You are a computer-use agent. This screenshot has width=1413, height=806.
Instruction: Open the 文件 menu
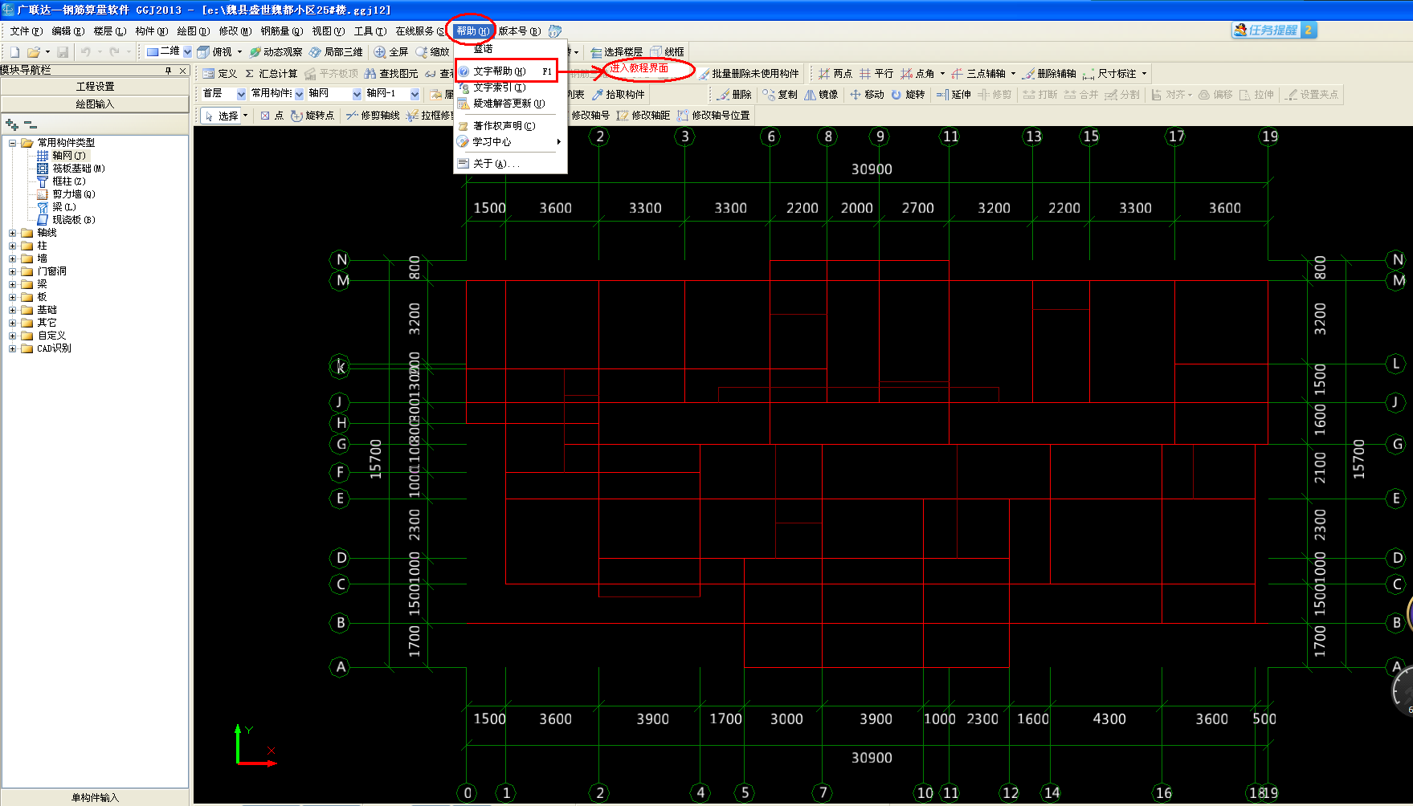tap(26, 31)
